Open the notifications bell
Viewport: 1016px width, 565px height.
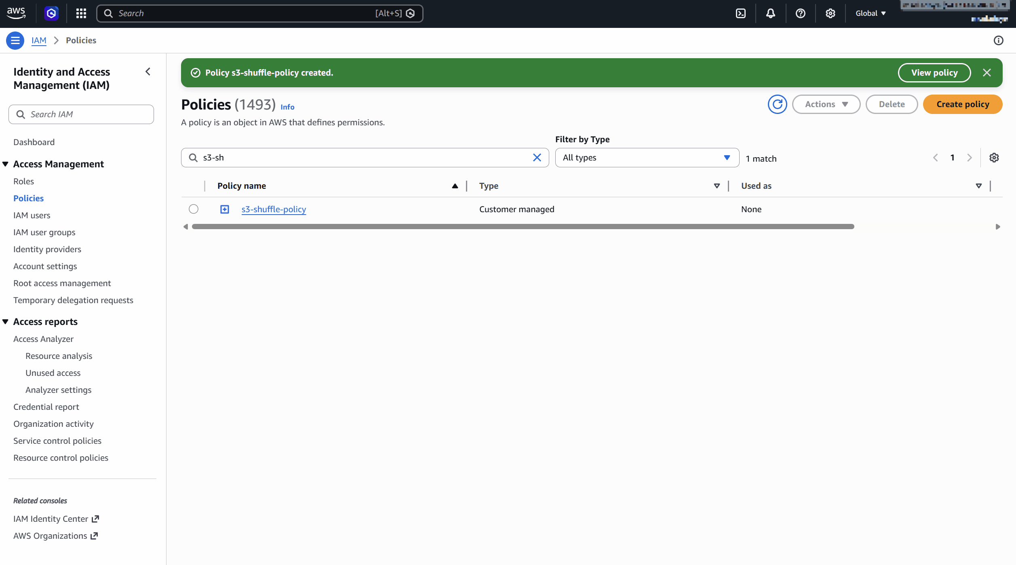click(771, 13)
